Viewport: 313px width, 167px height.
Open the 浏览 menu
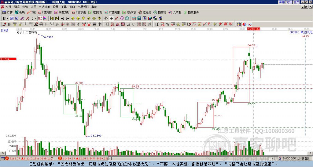point(17,7)
